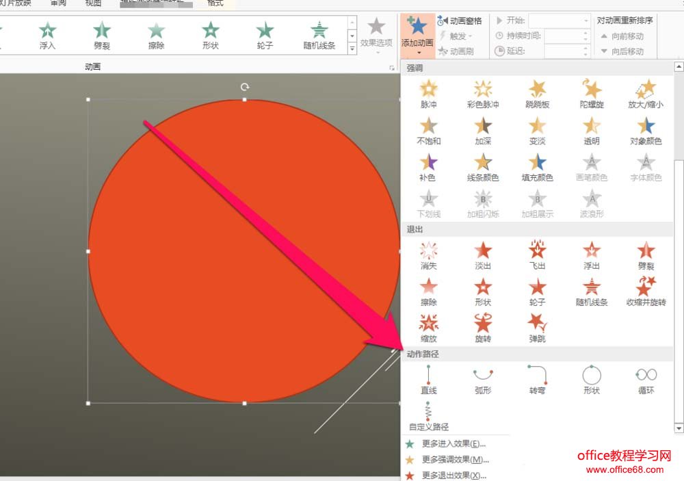Apply the red 劈裂 exit effect
Image resolution: width=684 pixels, height=481 pixels.
point(646,255)
